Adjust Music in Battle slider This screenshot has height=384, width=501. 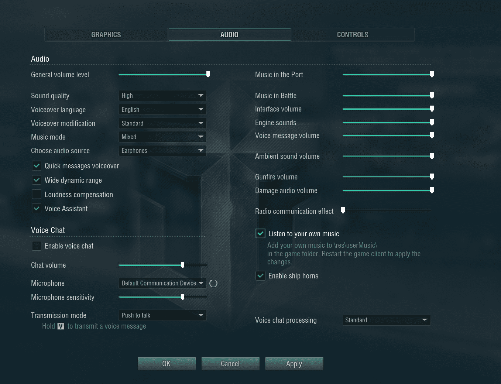(388, 96)
